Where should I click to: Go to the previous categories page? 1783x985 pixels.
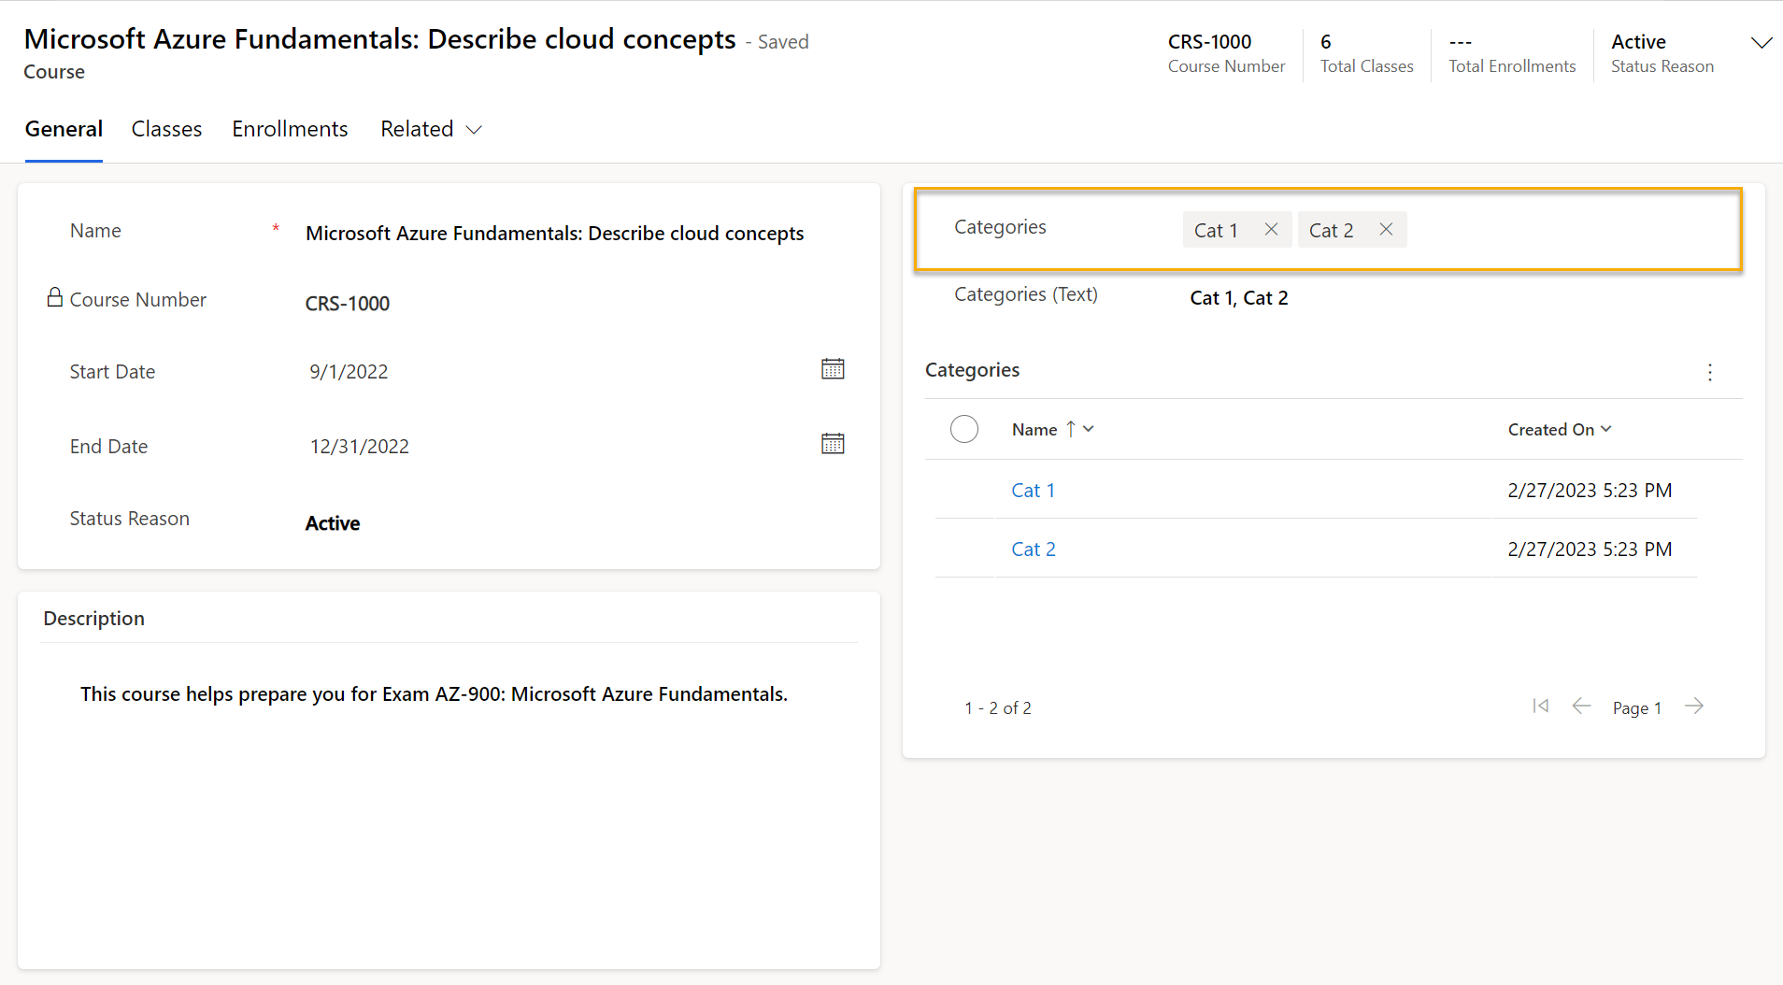(1581, 706)
